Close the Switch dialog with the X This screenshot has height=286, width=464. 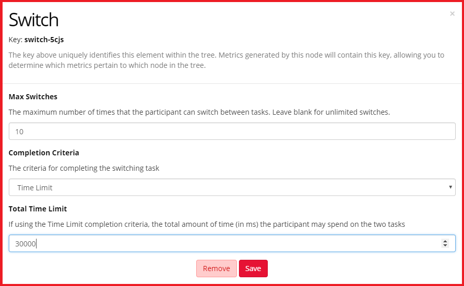[x=452, y=14]
